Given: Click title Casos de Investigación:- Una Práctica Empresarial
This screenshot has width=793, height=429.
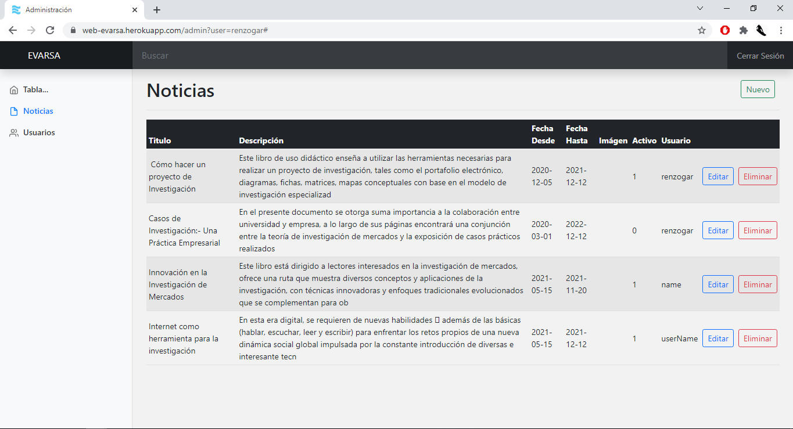Looking at the screenshot, I should click(x=184, y=230).
